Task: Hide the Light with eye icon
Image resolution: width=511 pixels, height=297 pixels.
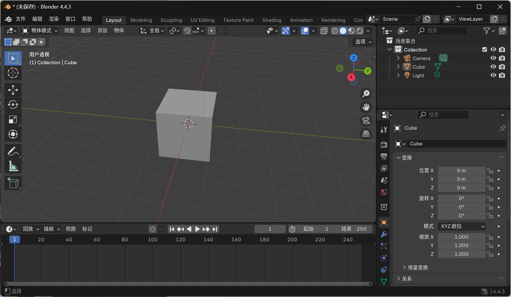Action: click(493, 75)
